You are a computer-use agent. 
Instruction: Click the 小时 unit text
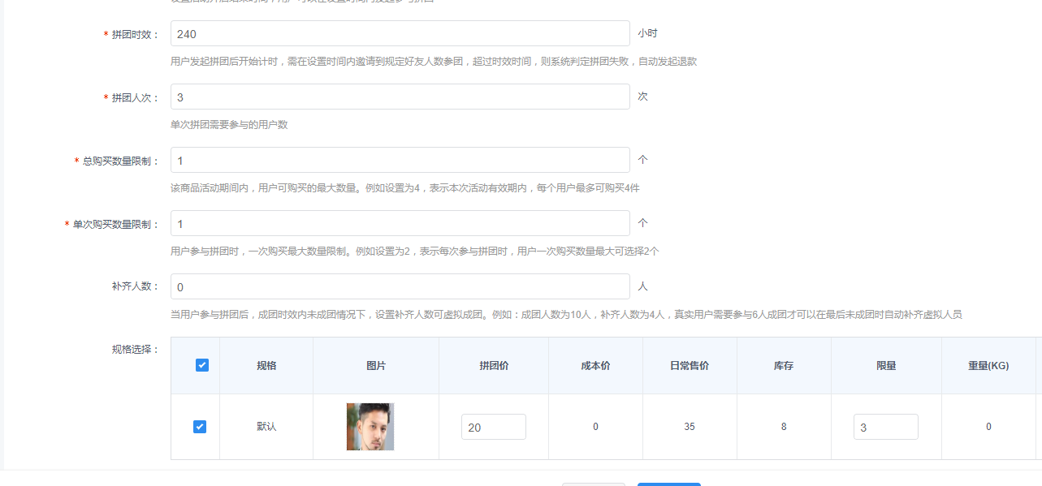tap(647, 33)
